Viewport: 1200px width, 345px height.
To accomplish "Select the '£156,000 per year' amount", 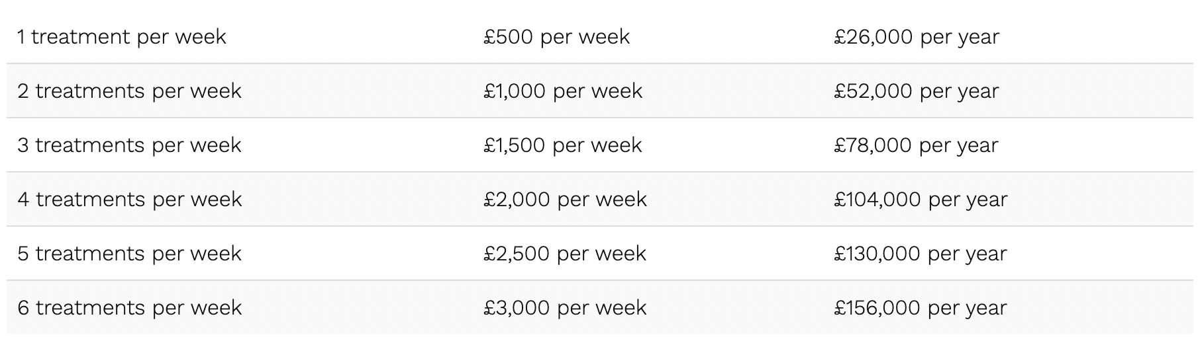I will [x=921, y=308].
